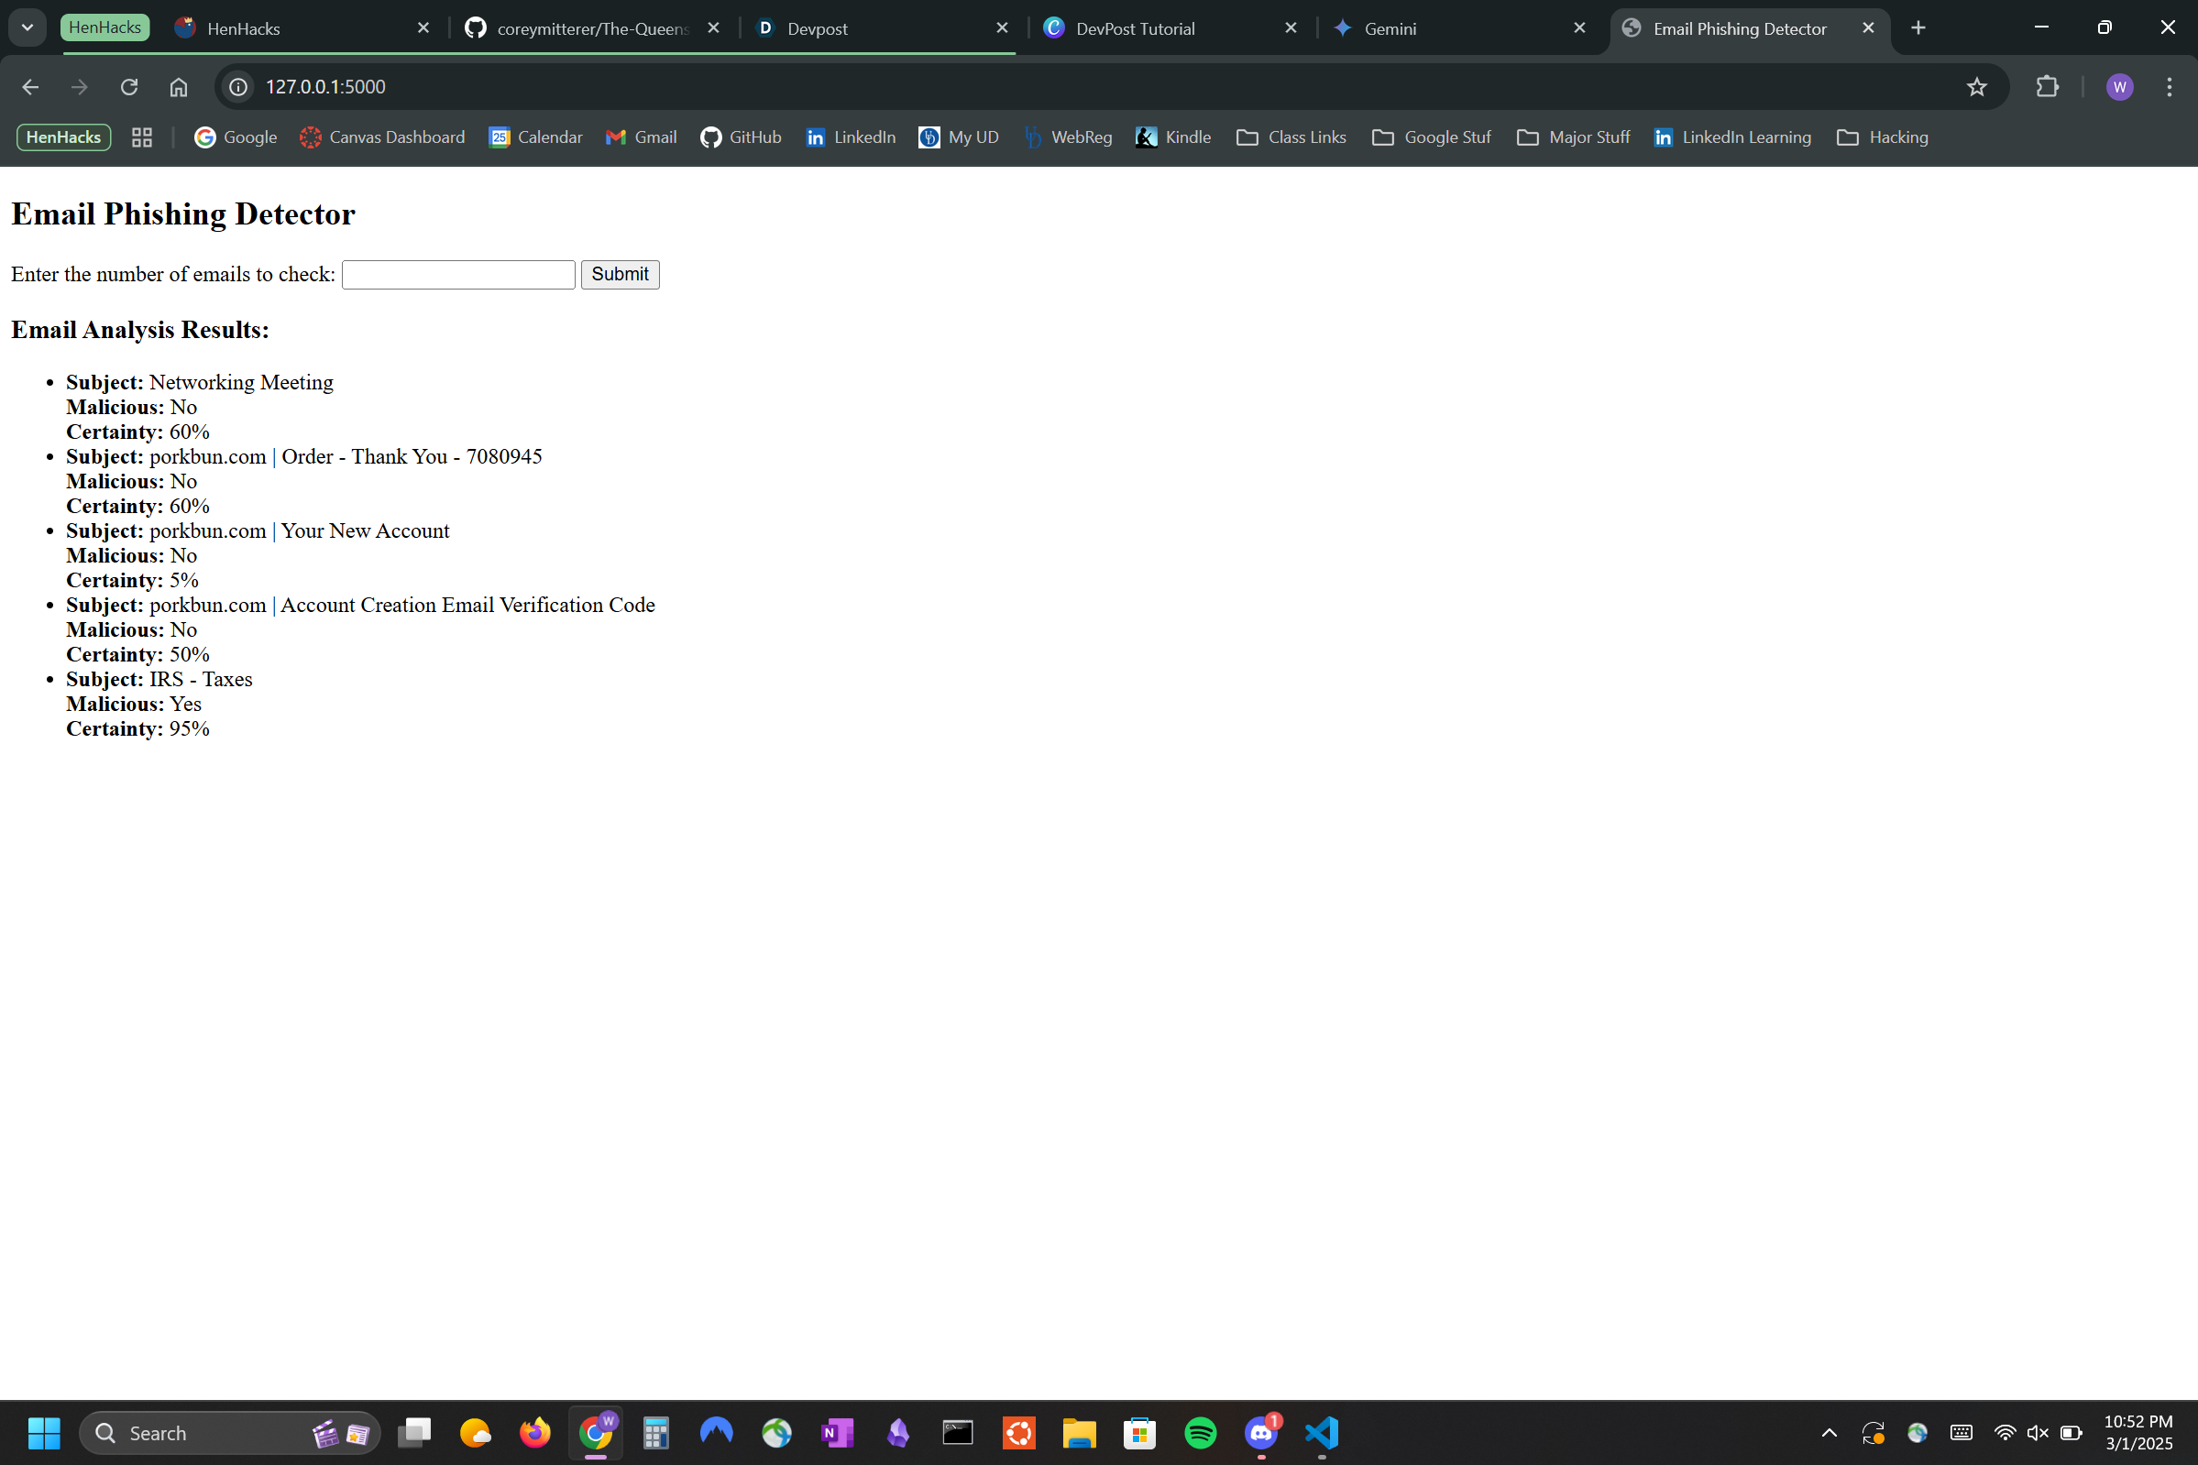Open Visual Studio Code from the taskbar
This screenshot has width=2198, height=1465.
(1322, 1432)
